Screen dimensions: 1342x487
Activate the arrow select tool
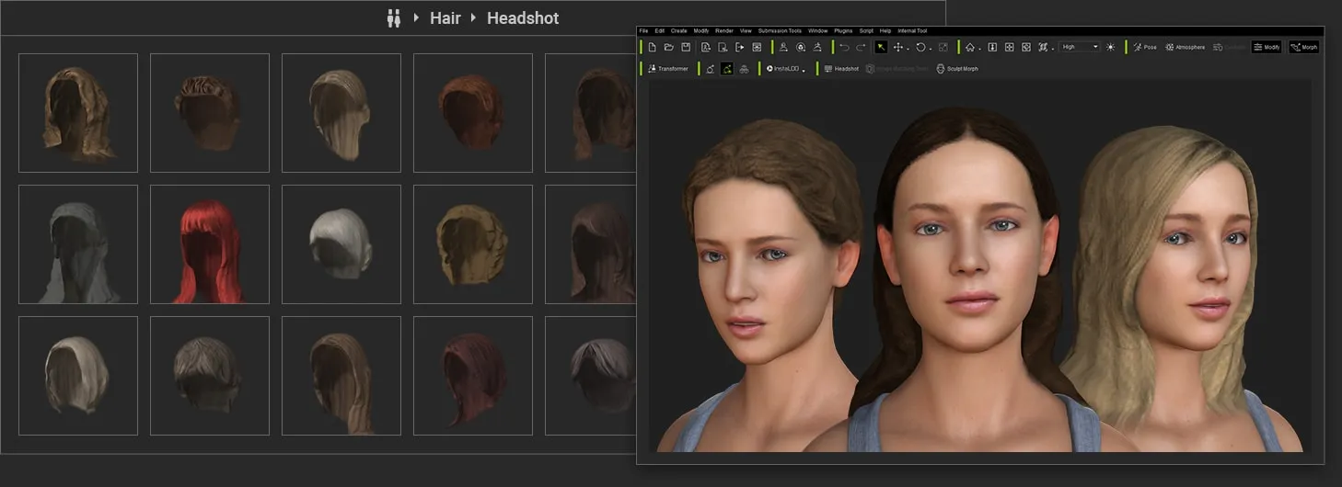[881, 47]
